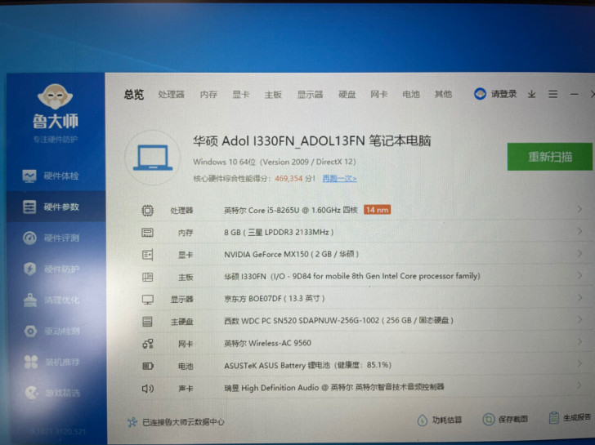Click the 生成报告 report icon

[554, 418]
